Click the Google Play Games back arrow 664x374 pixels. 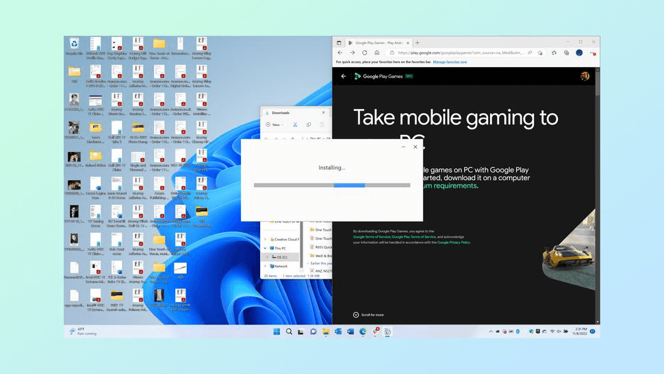(344, 76)
